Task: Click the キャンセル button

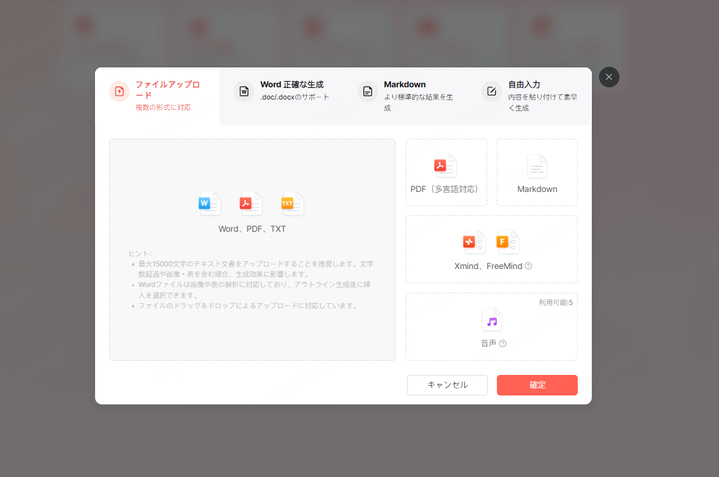Action: click(447, 385)
